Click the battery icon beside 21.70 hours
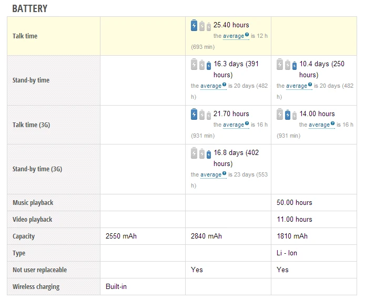This screenshot has height=300, width=365. [x=201, y=114]
